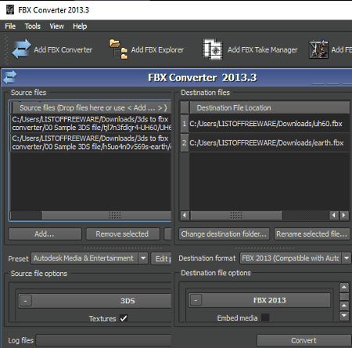Click the Add FBX Converter arrows icon

click(x=21, y=49)
